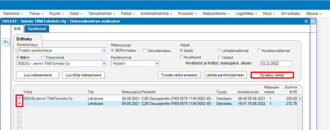Click the batch list scrollbar up arrow
Image resolution: width=330 pixels, height=130 pixels.
300,98
